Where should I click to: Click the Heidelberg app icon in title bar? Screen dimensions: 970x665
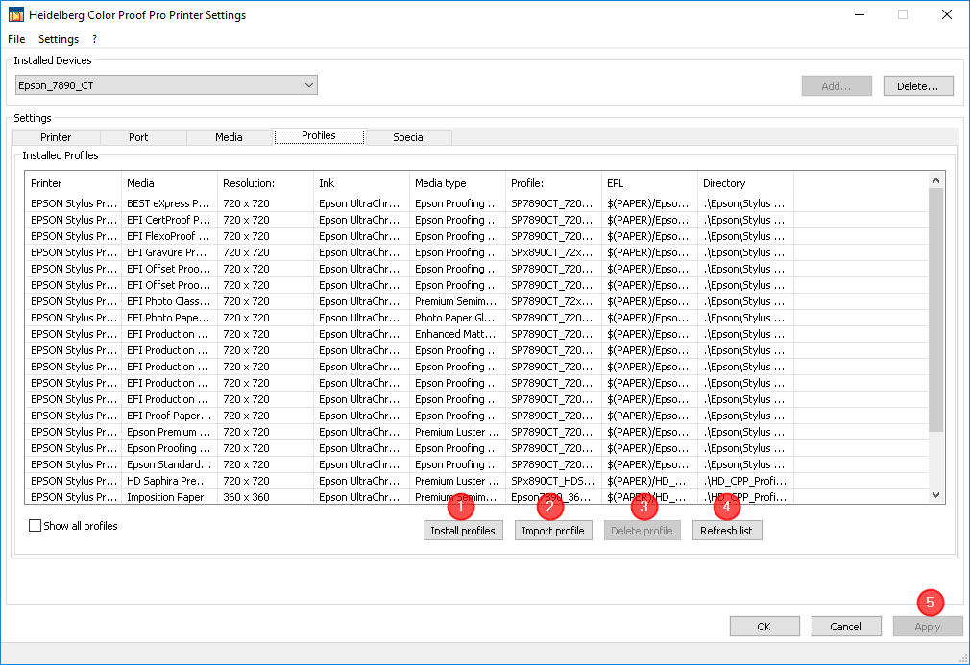click(x=15, y=14)
